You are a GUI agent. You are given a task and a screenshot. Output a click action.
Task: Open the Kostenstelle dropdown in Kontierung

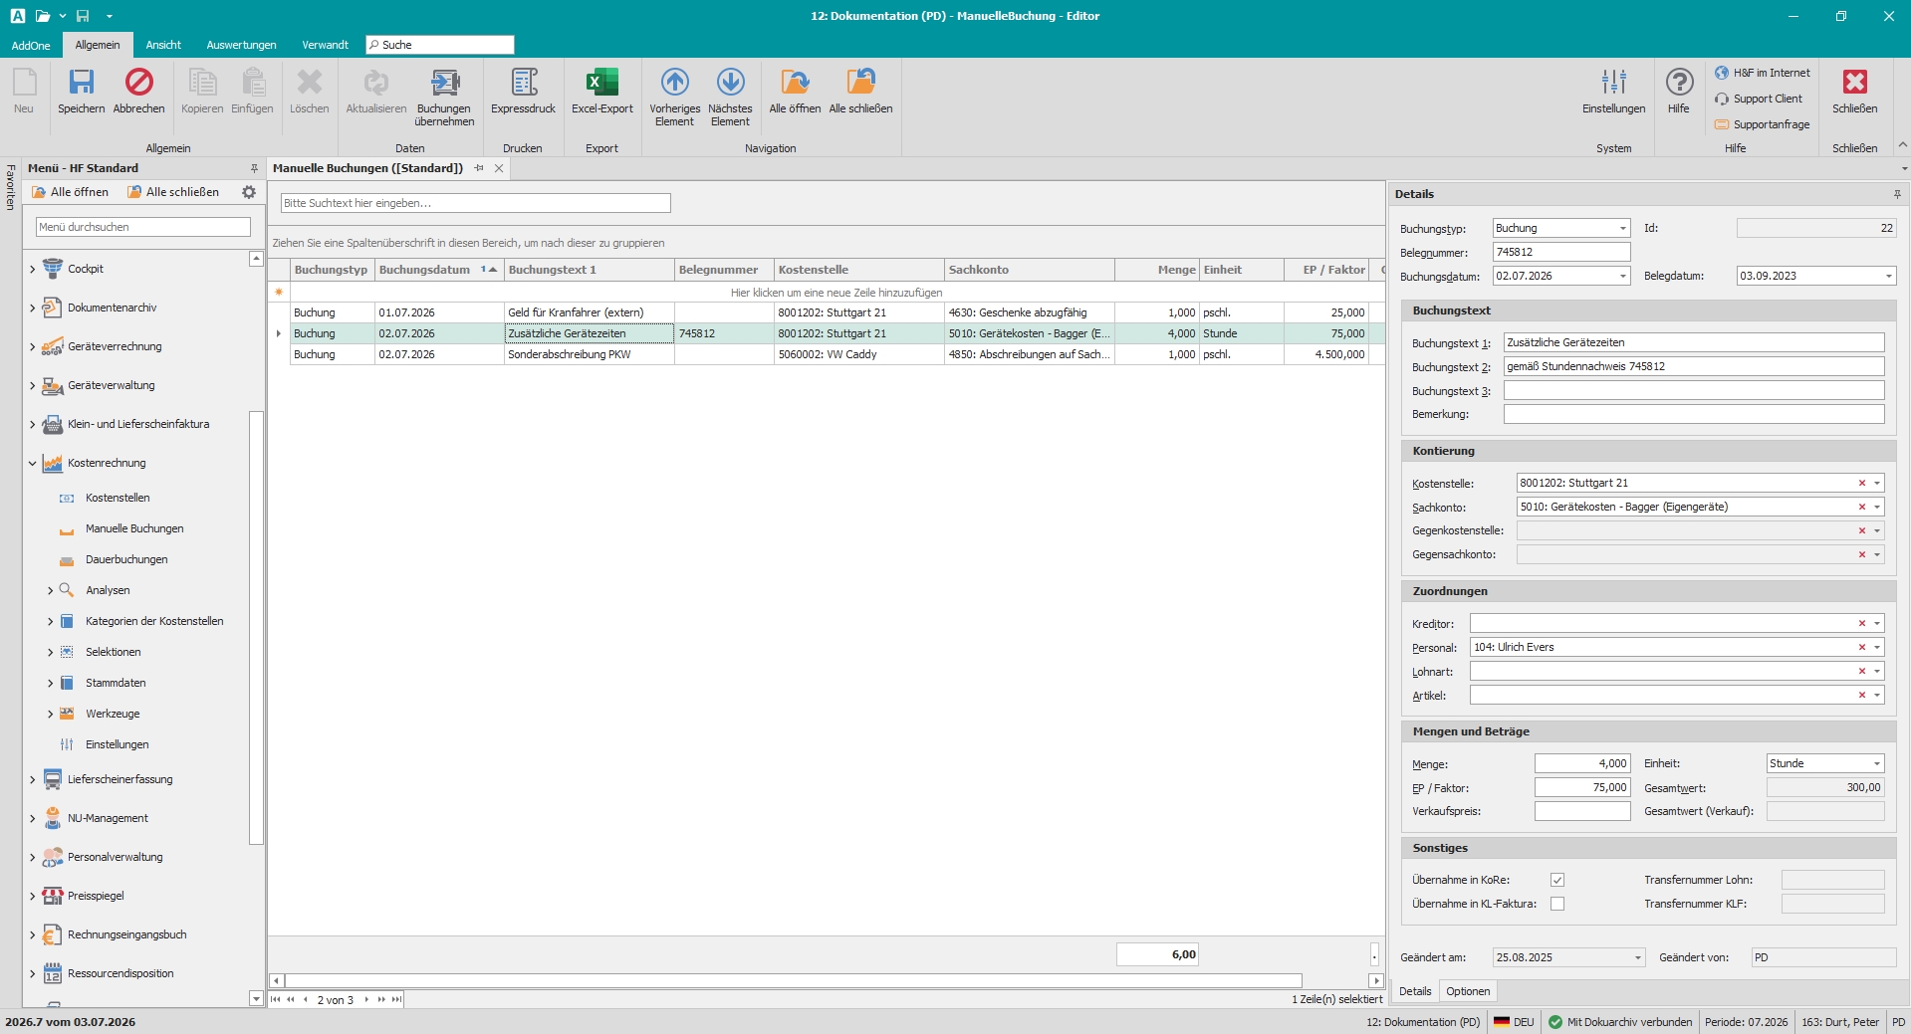coord(1877,483)
